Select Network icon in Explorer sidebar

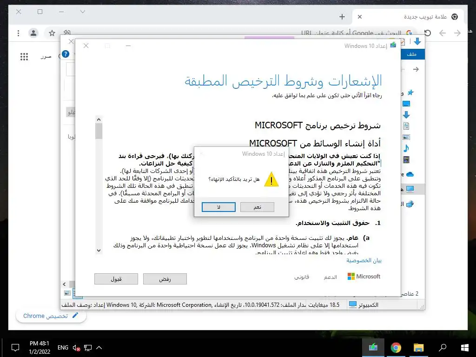410,204
